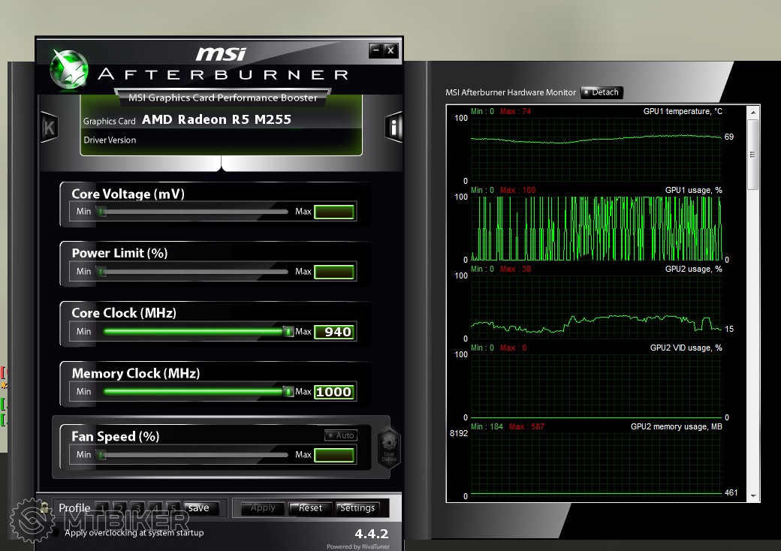Image resolution: width=781 pixels, height=551 pixels.
Task: Click the Core Clock value box showing 940
Action: click(333, 332)
